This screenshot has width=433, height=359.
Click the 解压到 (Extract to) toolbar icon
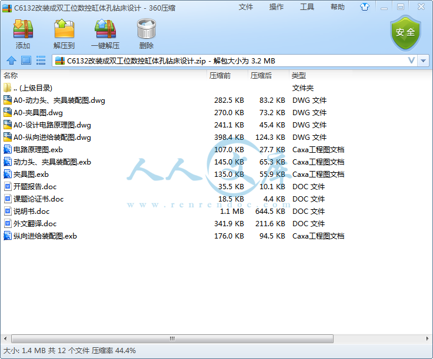click(64, 29)
